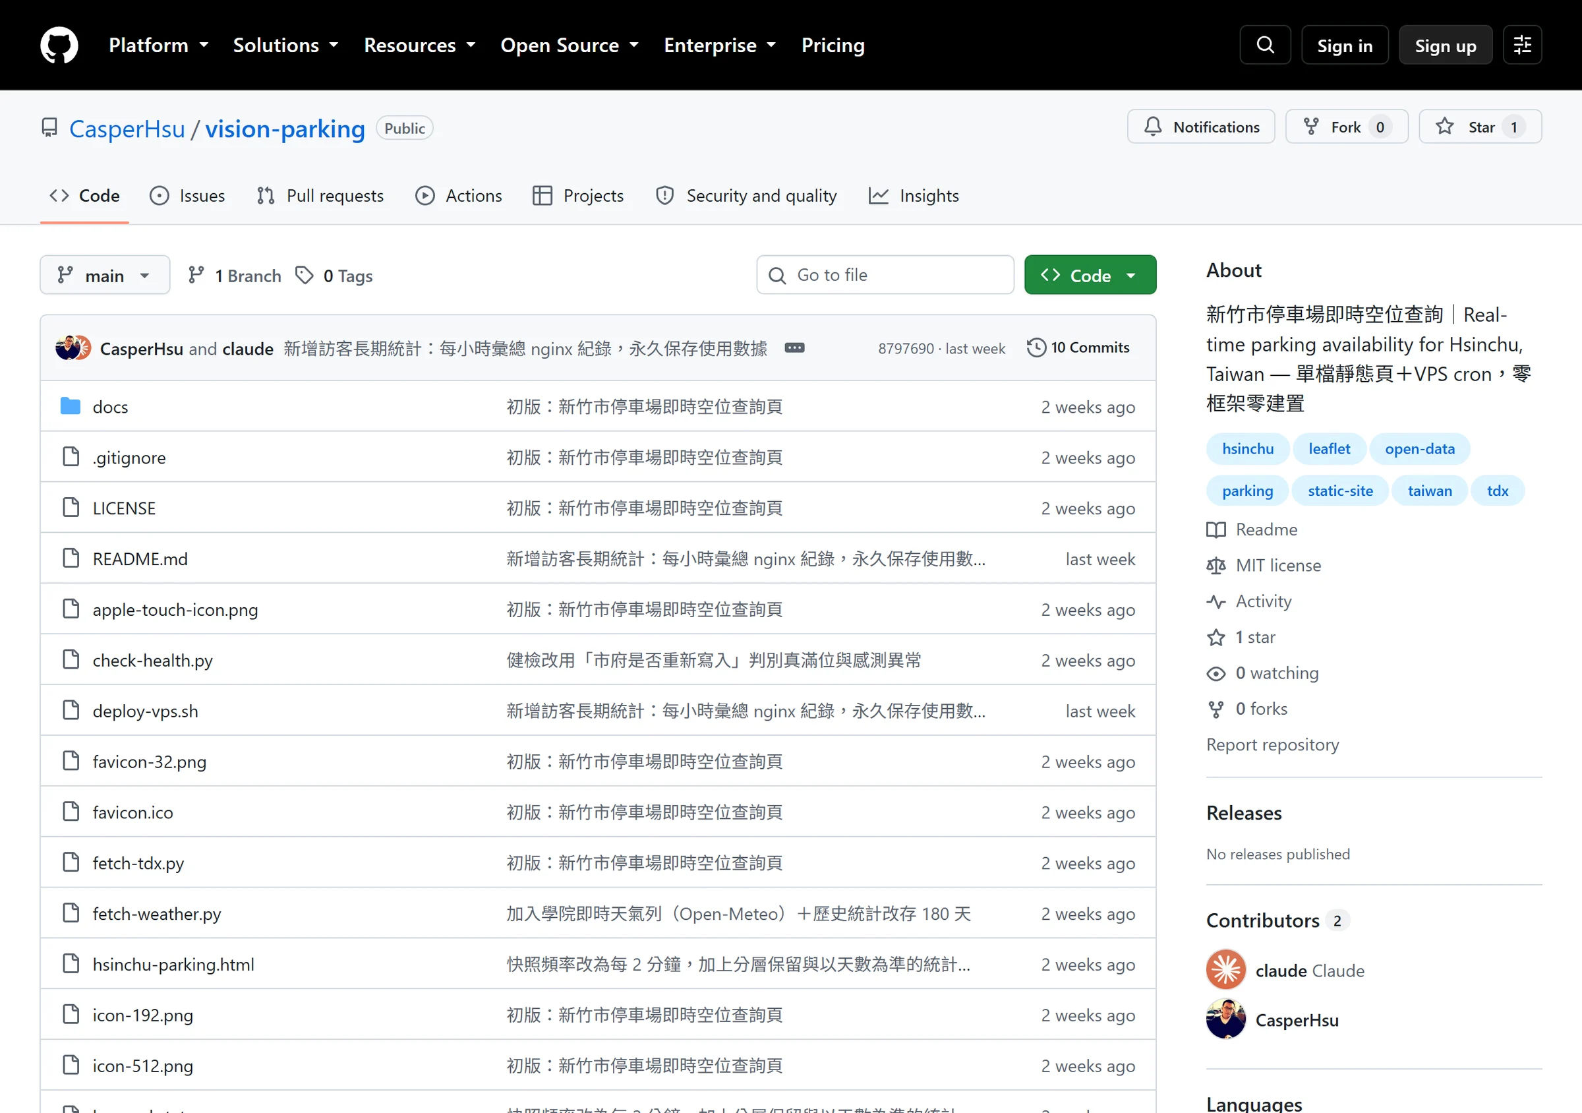Viewport: 1582px width, 1113px height.
Task: Click the 0 Tags tag icon
Action: (305, 276)
